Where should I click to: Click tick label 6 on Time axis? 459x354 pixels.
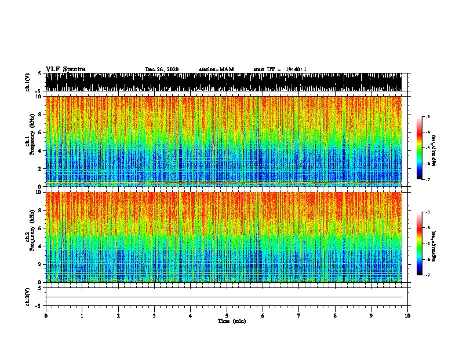pos(263,316)
